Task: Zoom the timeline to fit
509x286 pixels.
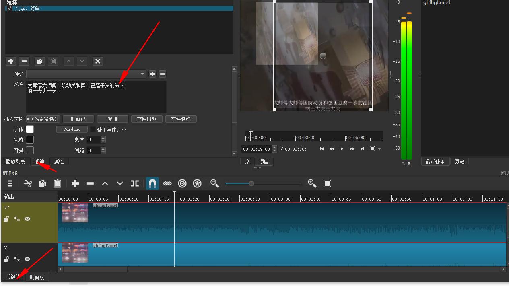Action: click(x=327, y=183)
